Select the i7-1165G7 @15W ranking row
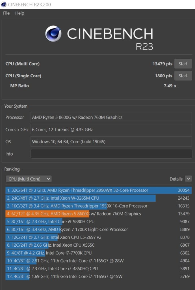The width and height of the screenshot is (195, 290). (x=99, y=276)
